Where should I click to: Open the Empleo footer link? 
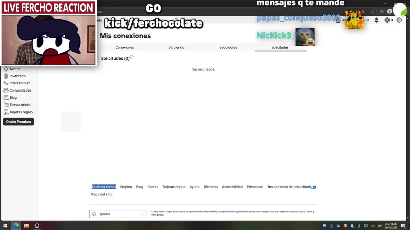126,187
